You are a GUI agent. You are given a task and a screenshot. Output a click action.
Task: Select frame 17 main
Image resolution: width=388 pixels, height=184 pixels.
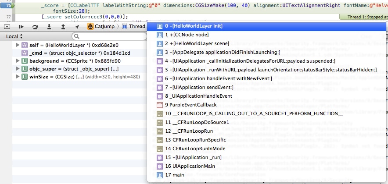[x=266, y=175]
